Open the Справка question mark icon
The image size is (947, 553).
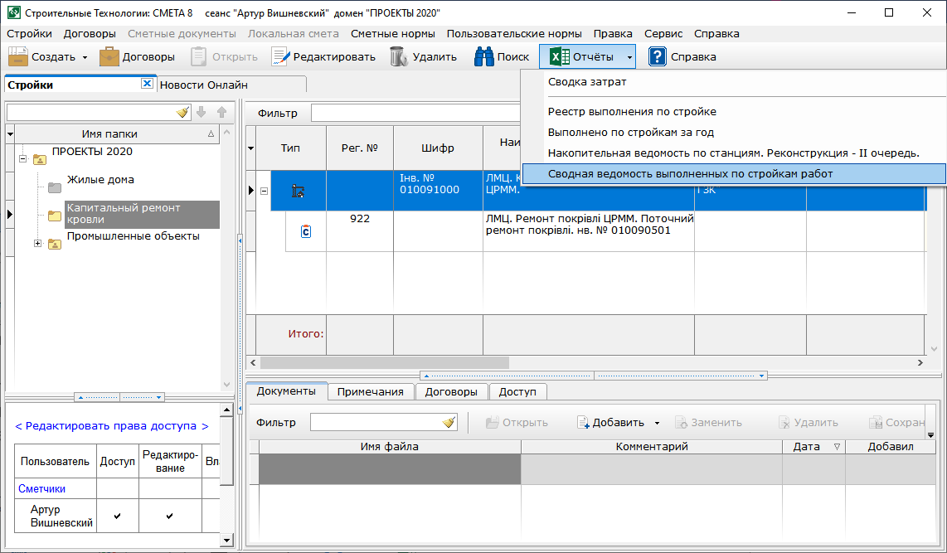point(658,56)
